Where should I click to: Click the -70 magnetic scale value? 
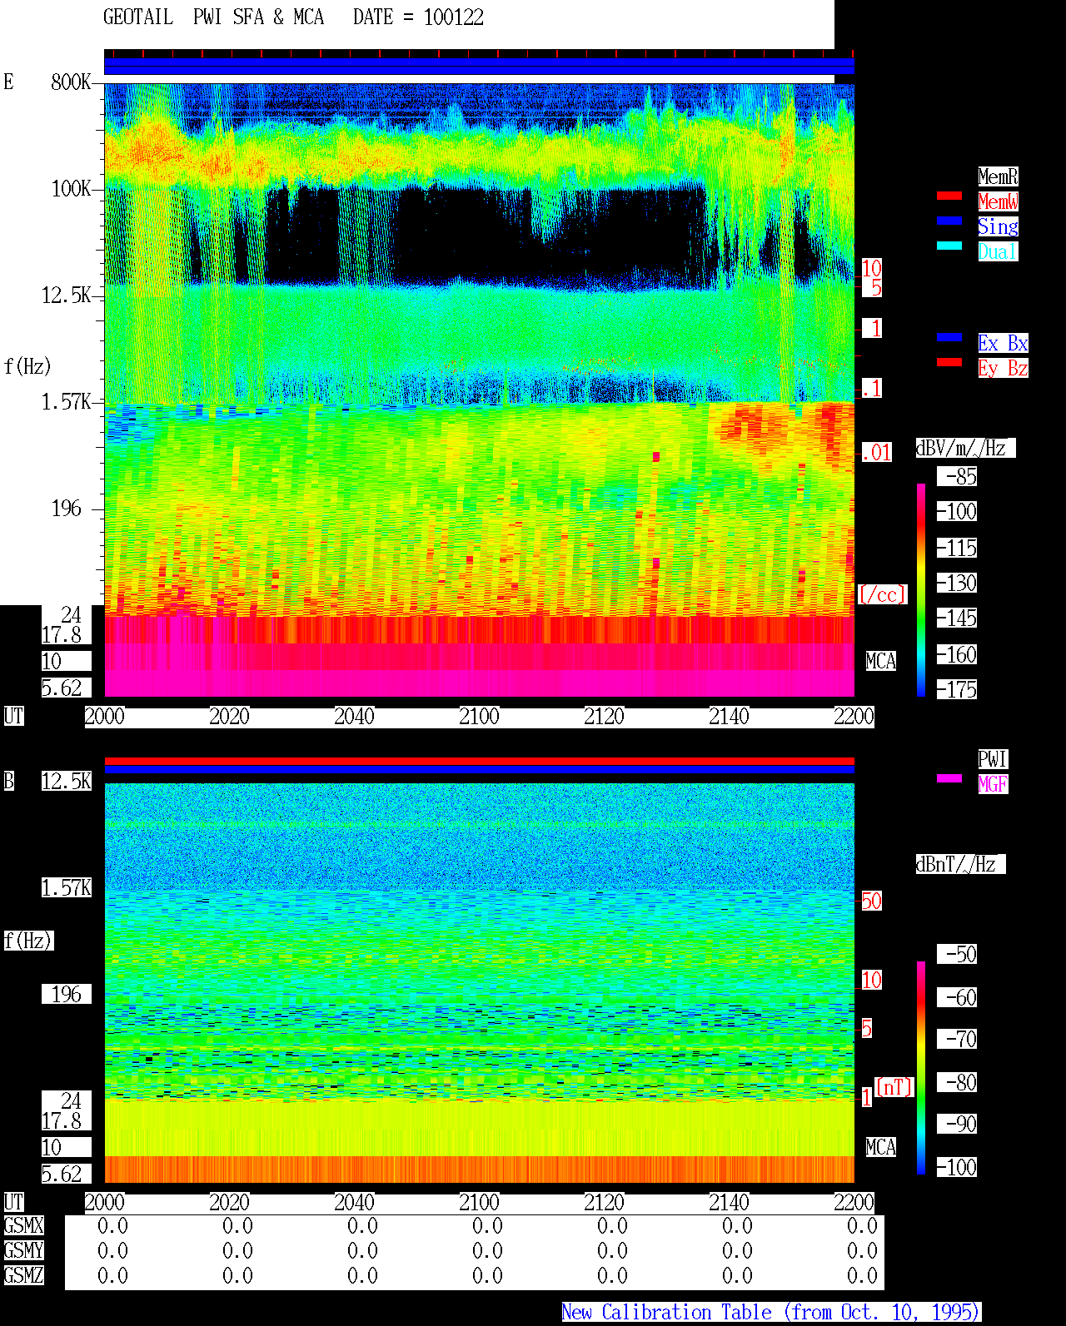tap(957, 1040)
